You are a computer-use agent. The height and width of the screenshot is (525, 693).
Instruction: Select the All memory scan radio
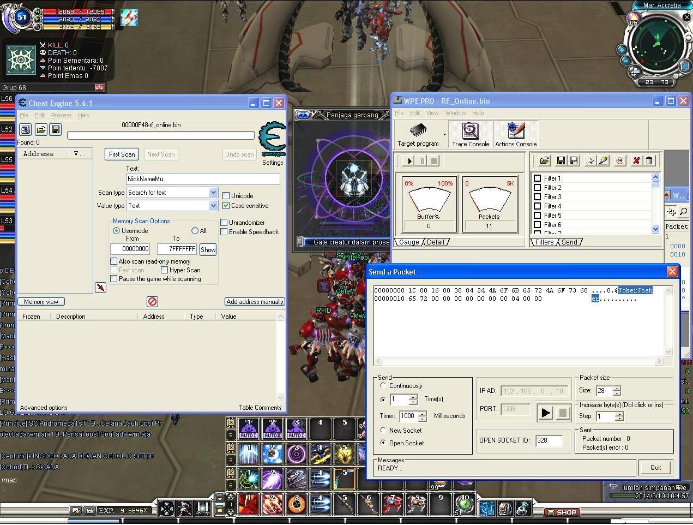(195, 231)
